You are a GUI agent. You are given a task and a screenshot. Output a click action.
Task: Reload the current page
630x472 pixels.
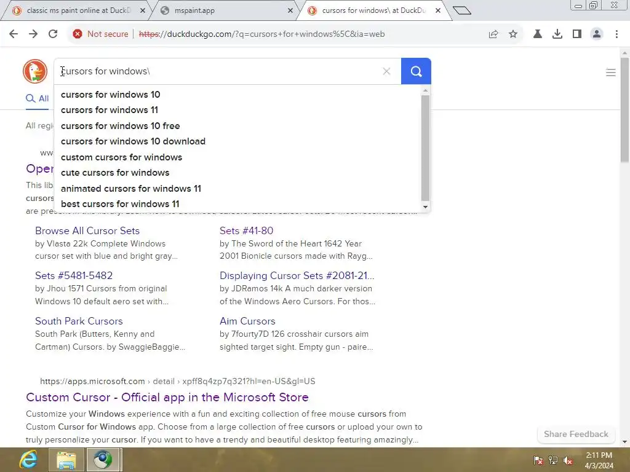pos(53,34)
